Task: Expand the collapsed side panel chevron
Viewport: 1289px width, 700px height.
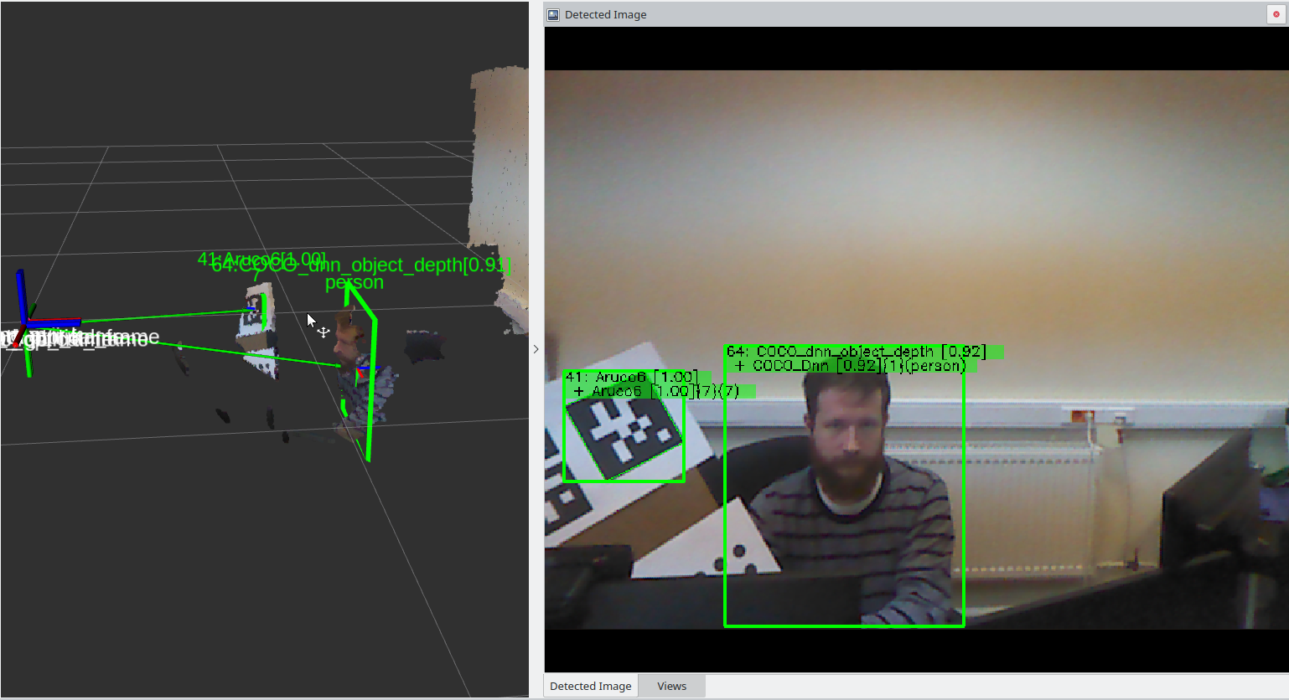Action: point(536,349)
